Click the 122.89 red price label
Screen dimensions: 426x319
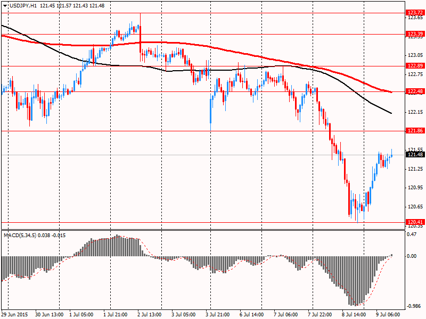(415, 65)
